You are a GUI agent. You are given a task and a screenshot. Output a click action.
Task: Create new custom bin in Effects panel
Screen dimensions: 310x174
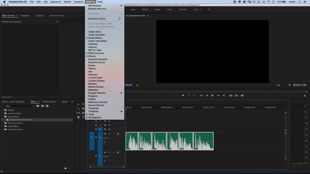[65, 168]
